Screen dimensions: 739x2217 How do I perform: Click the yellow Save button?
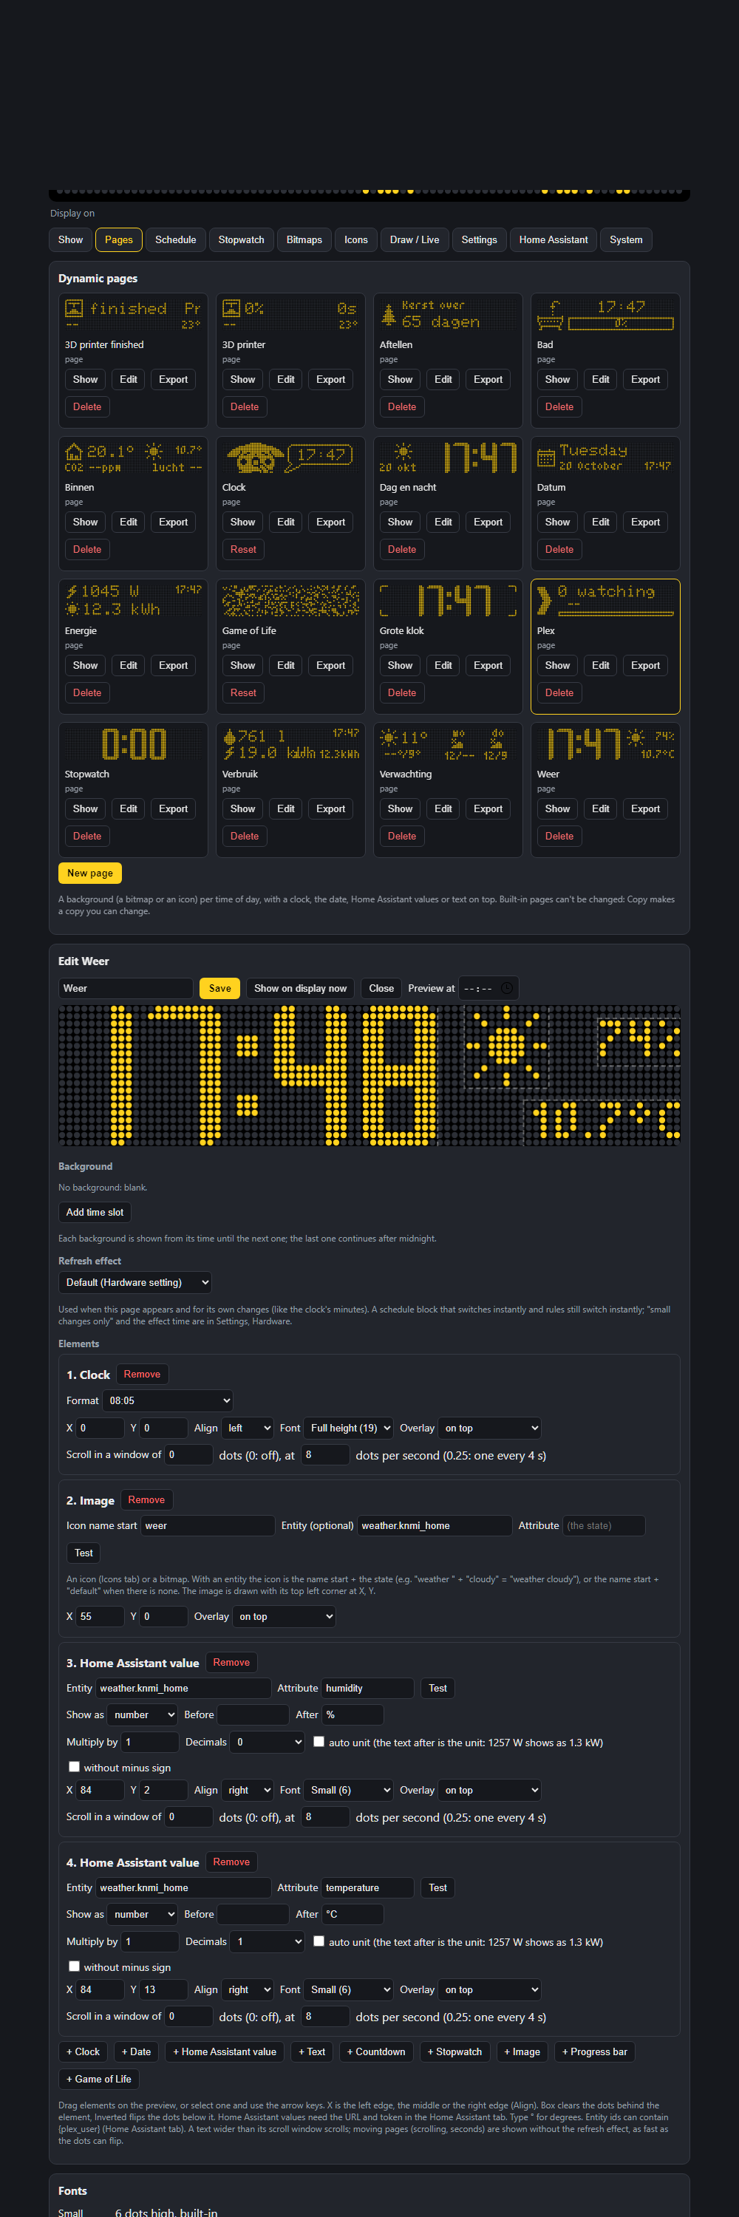219,988
